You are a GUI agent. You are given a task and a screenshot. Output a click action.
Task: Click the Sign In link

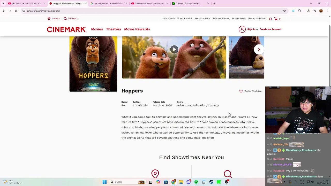pos(251,29)
